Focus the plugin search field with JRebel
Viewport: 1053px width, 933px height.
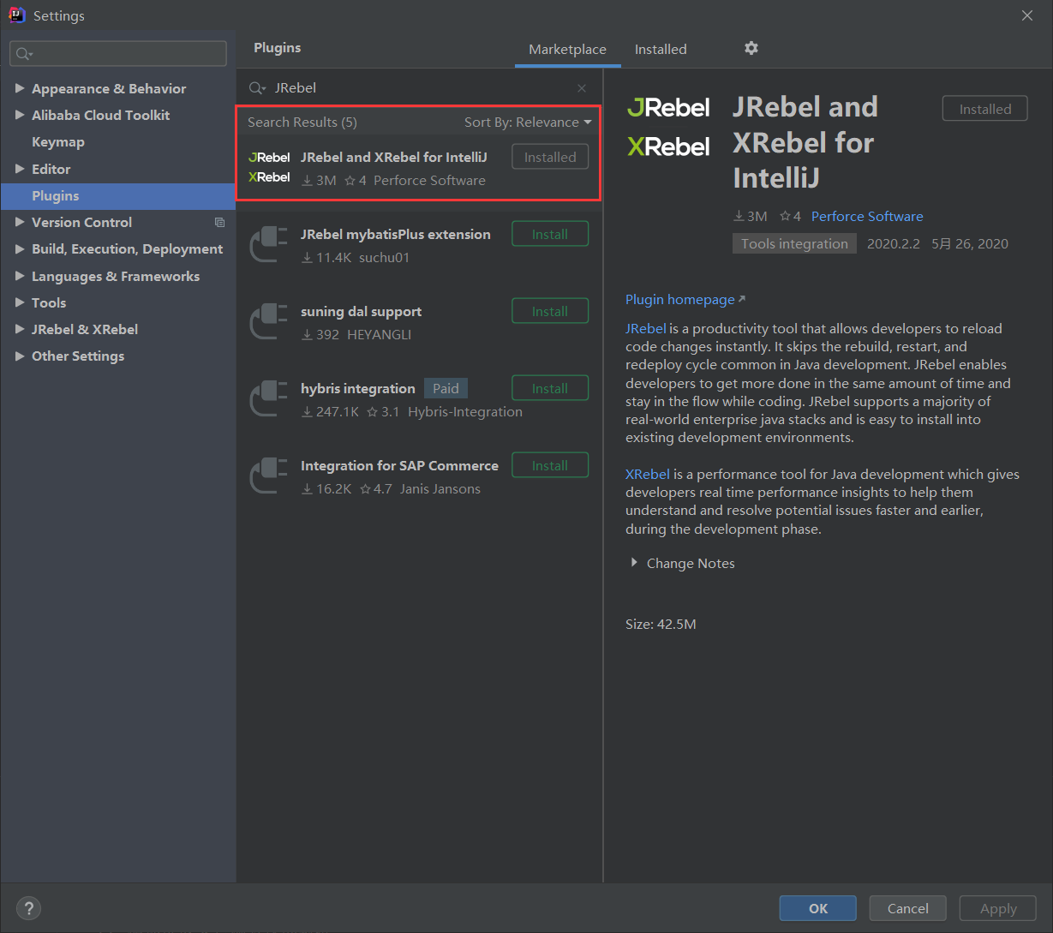tap(420, 88)
